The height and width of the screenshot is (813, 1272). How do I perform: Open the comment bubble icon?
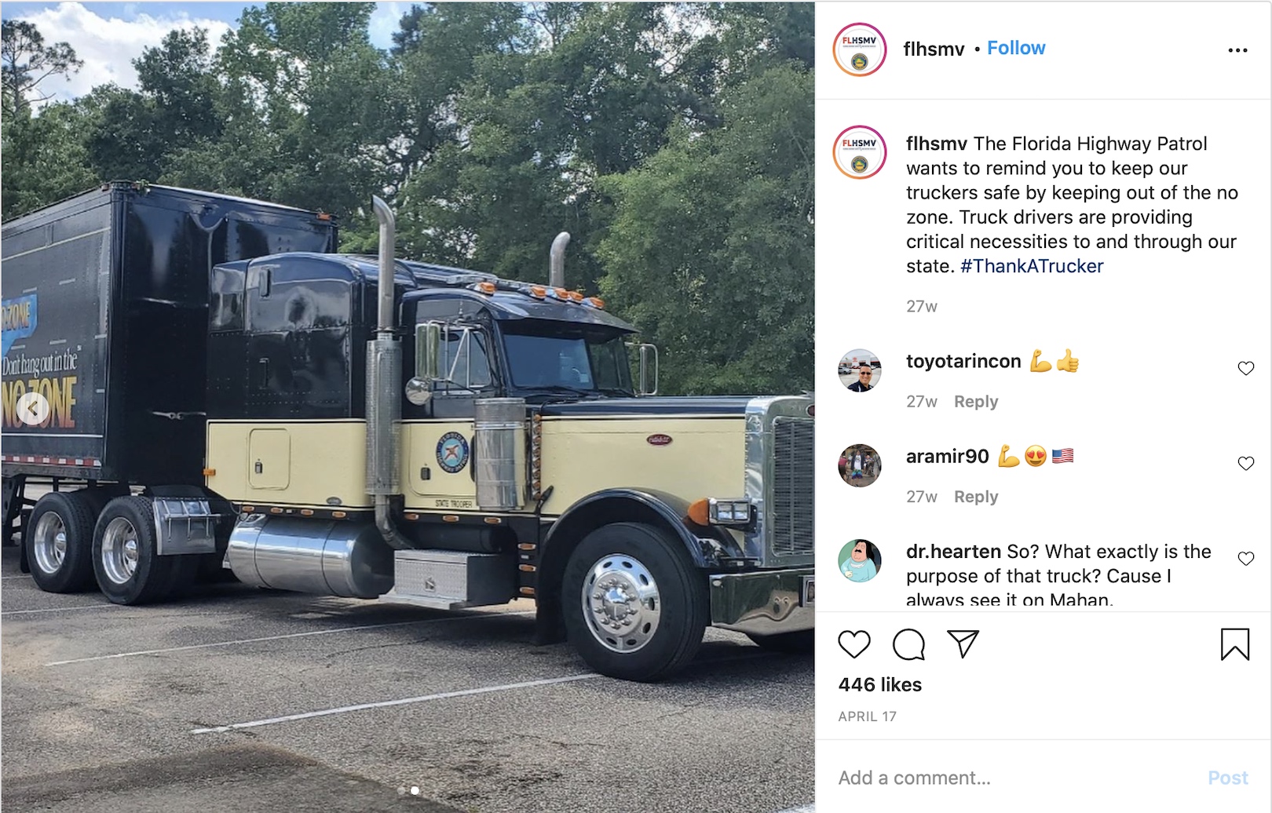908,644
